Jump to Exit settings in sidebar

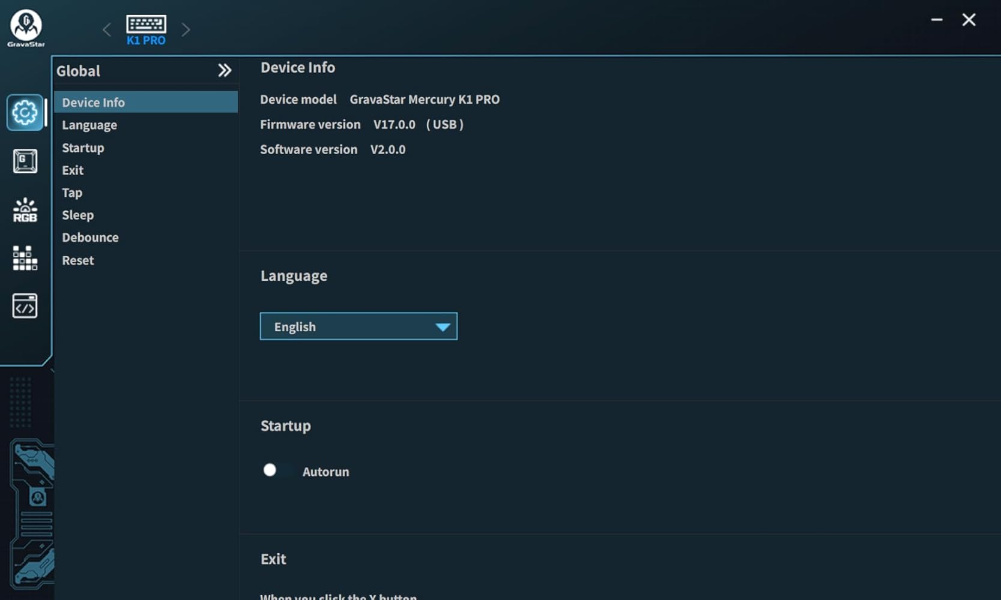[73, 170]
